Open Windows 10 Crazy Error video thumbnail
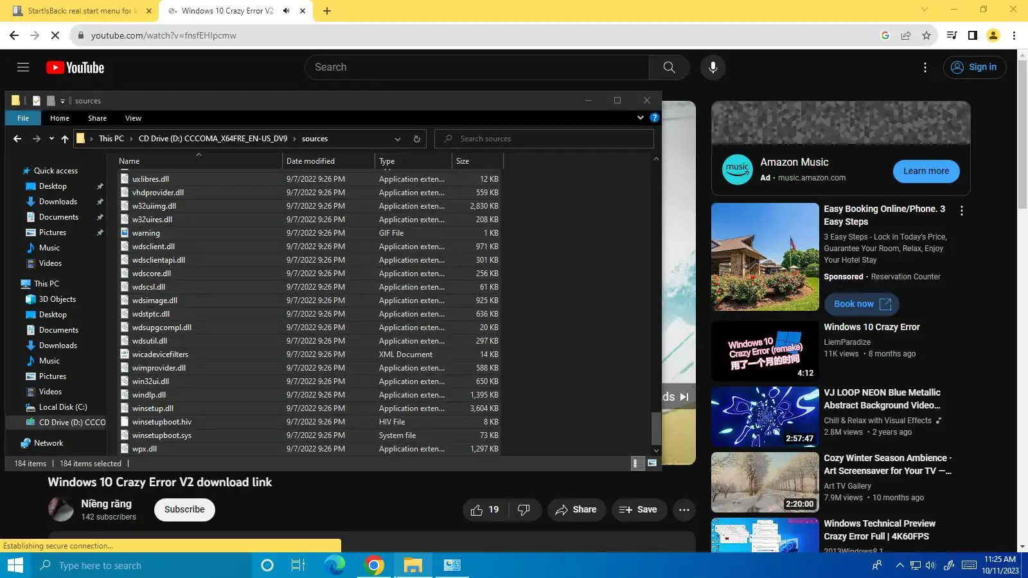This screenshot has width=1028, height=578. [x=765, y=351]
